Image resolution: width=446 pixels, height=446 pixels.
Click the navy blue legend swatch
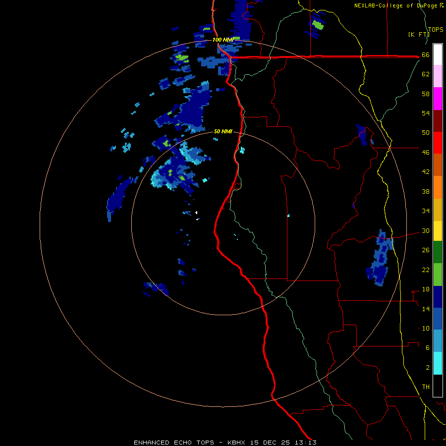[x=438, y=297]
